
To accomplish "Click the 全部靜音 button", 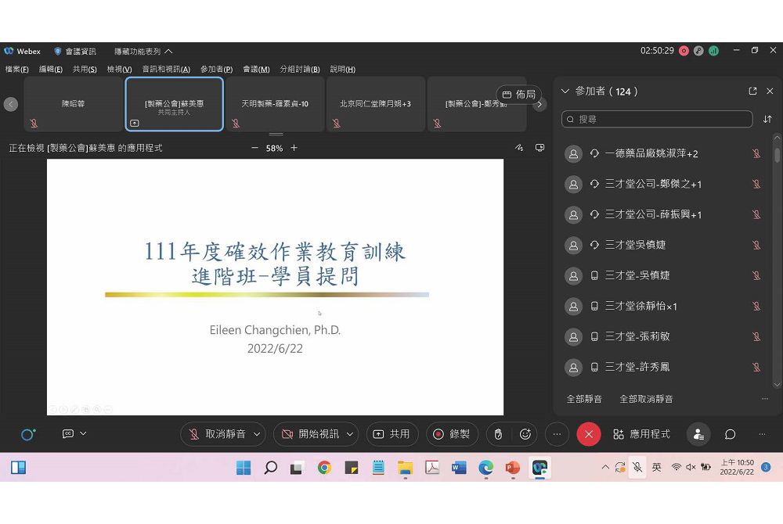I will coord(584,399).
